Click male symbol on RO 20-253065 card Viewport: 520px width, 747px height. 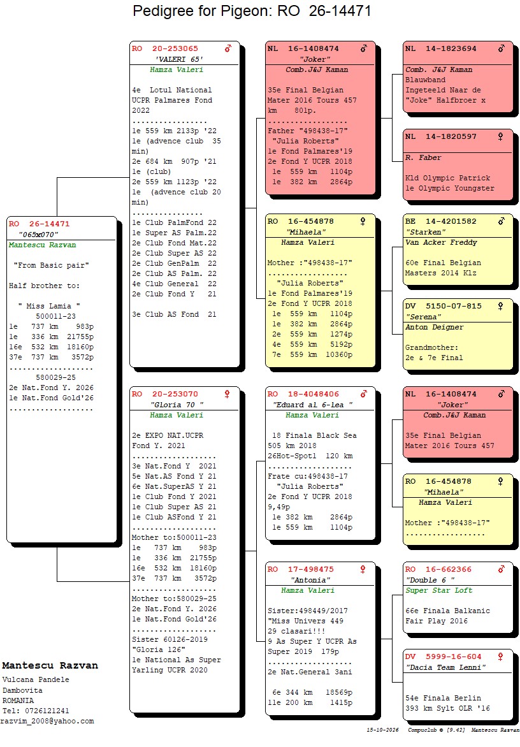(228, 48)
